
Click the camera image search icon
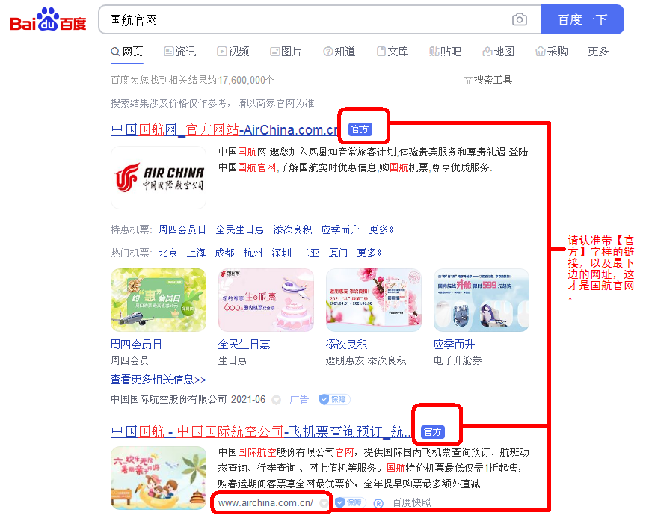pos(519,19)
